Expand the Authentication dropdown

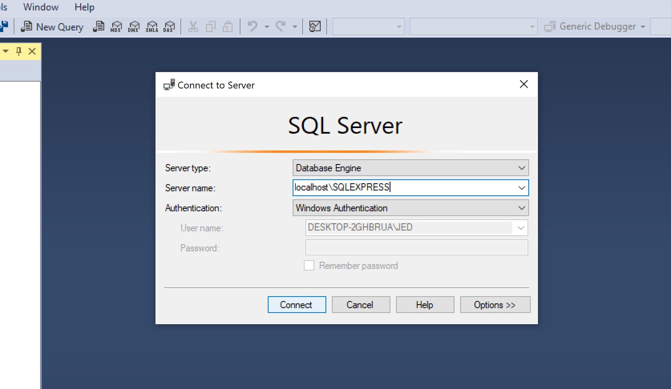521,208
